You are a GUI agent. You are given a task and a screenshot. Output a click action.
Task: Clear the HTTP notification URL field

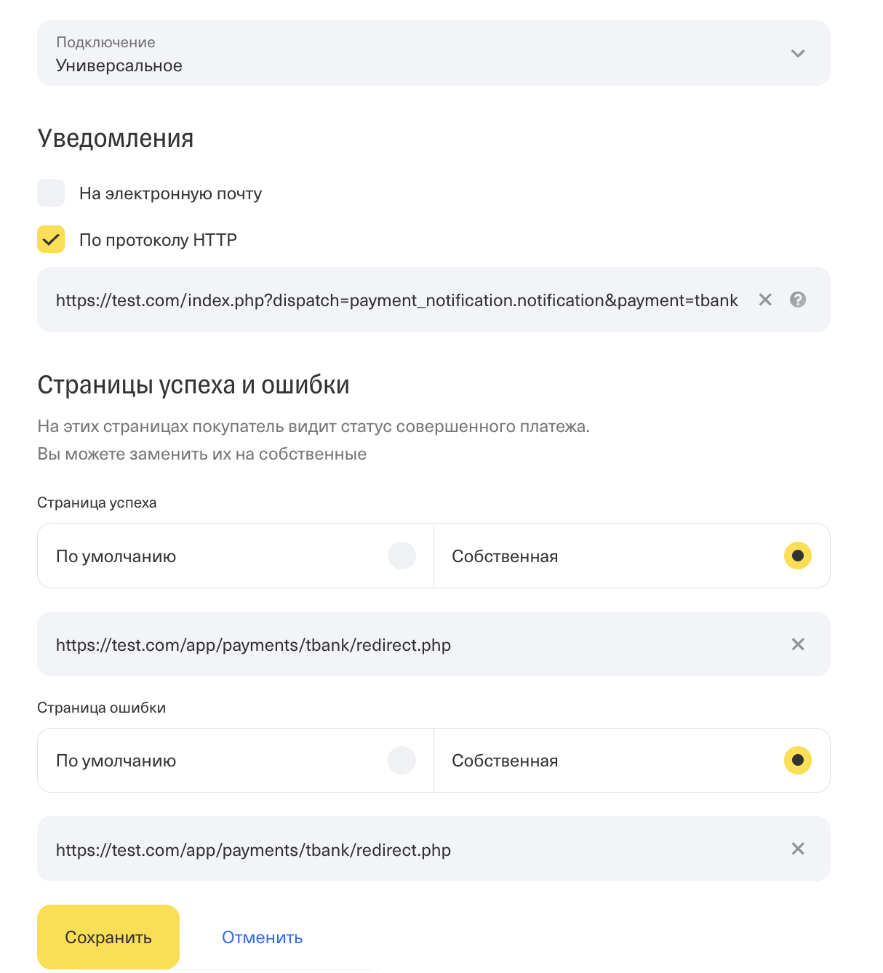coord(765,300)
